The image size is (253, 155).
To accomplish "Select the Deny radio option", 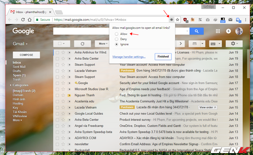I will [117, 39].
